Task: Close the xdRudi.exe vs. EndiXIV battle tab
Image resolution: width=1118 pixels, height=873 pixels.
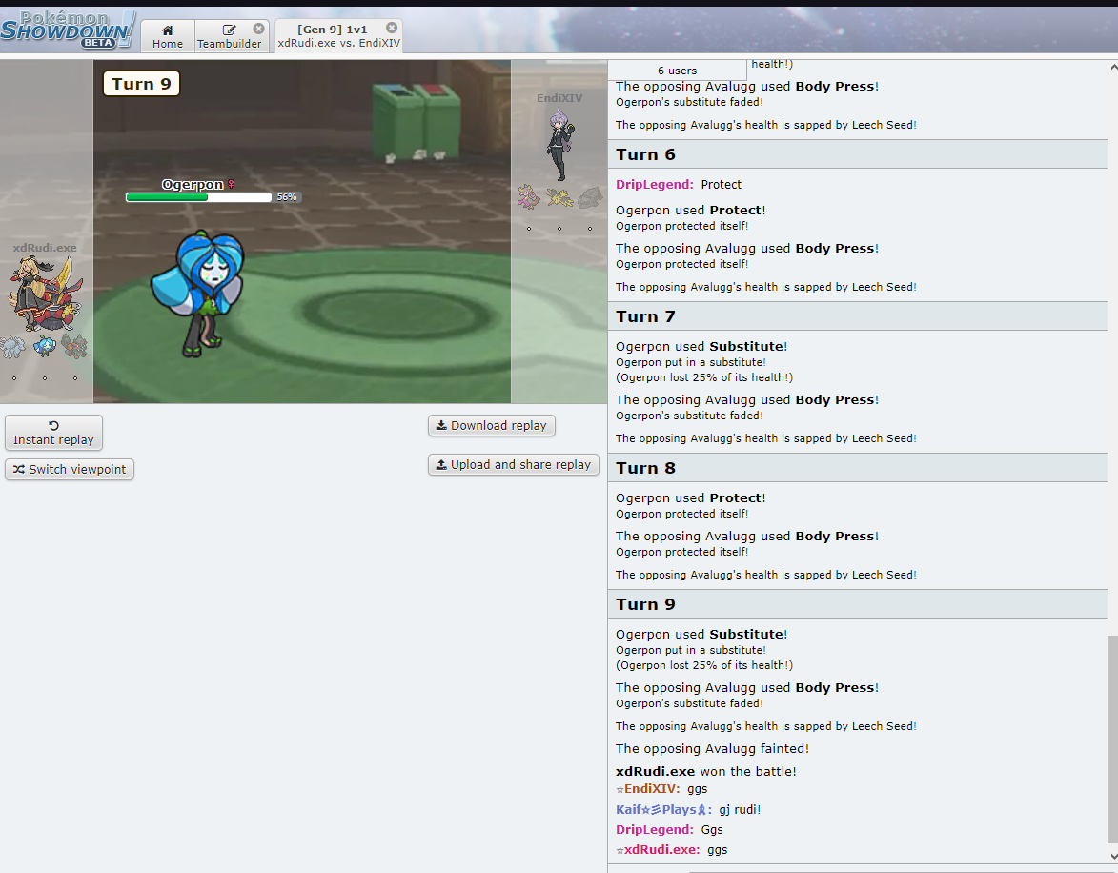Action: pyautogui.click(x=392, y=28)
